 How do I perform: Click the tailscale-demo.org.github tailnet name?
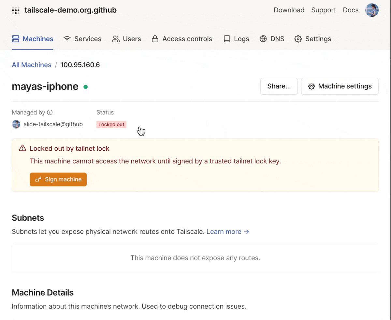click(70, 10)
